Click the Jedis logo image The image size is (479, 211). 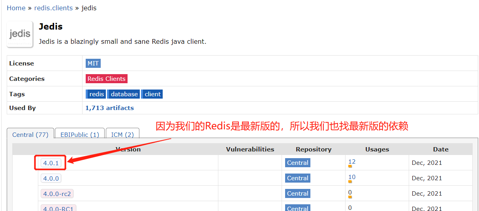(x=20, y=34)
